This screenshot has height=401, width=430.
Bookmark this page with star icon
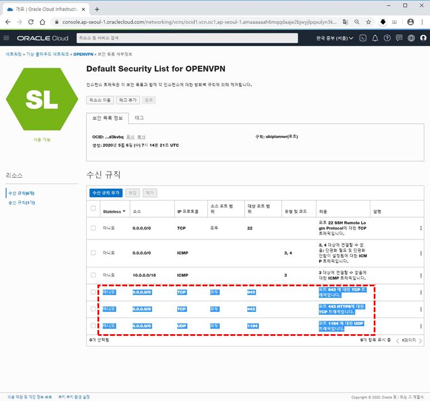[x=368, y=22]
